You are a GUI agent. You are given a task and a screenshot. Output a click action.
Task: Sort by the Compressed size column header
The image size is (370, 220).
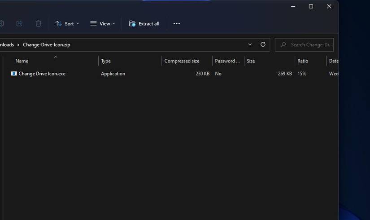[x=182, y=61]
